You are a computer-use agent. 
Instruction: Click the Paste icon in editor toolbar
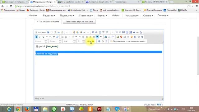(x=74, y=32)
